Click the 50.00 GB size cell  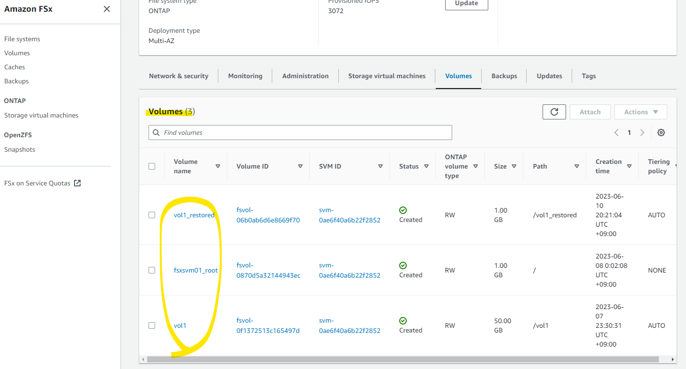click(503, 325)
